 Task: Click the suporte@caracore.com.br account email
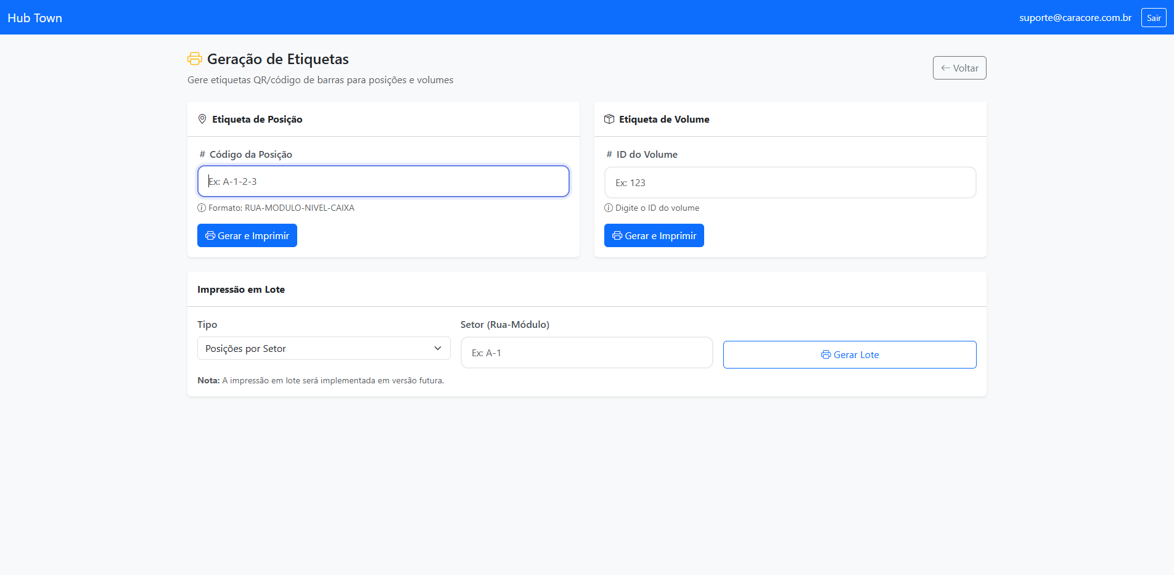(1075, 18)
